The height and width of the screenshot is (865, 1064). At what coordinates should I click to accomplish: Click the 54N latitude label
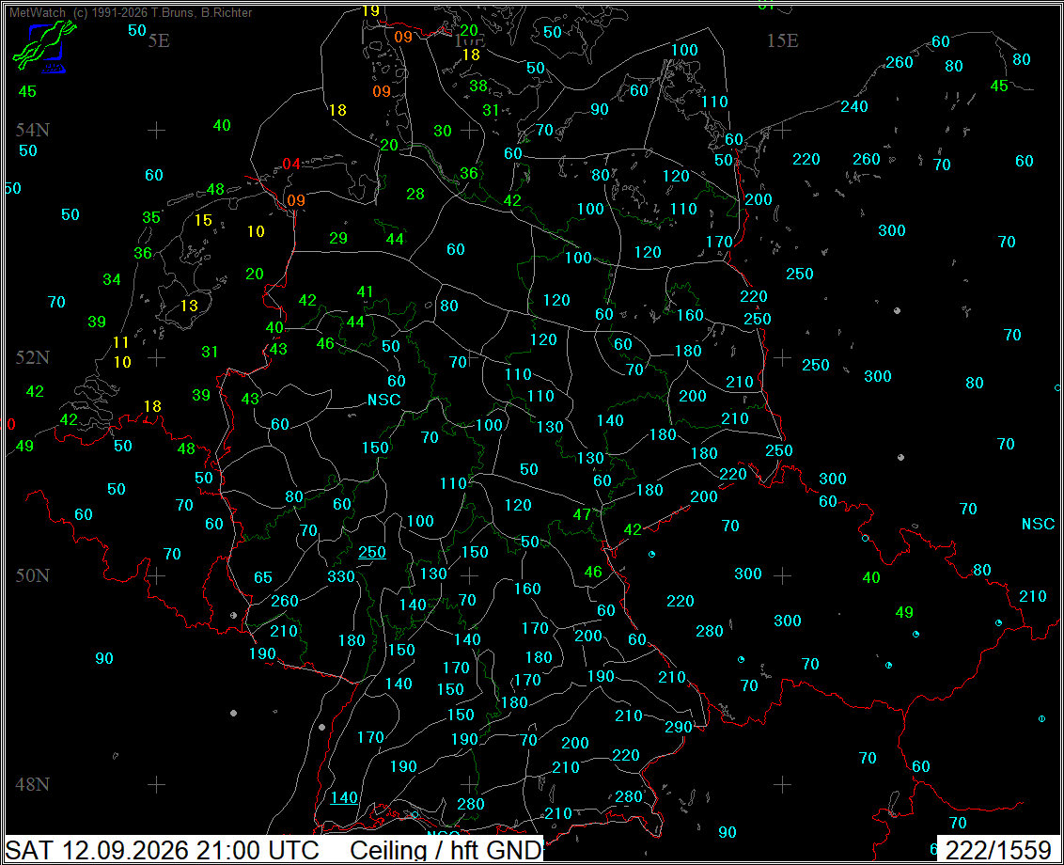pyautogui.click(x=33, y=130)
